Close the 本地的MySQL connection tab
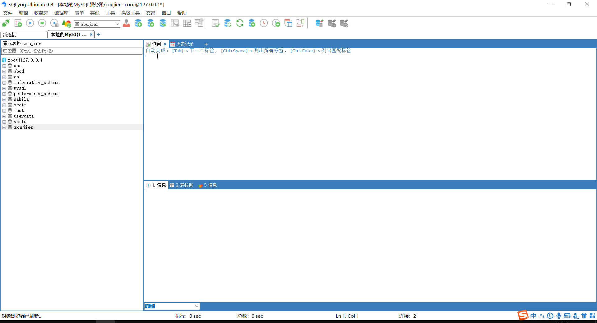The width and height of the screenshot is (597, 323). tap(91, 35)
